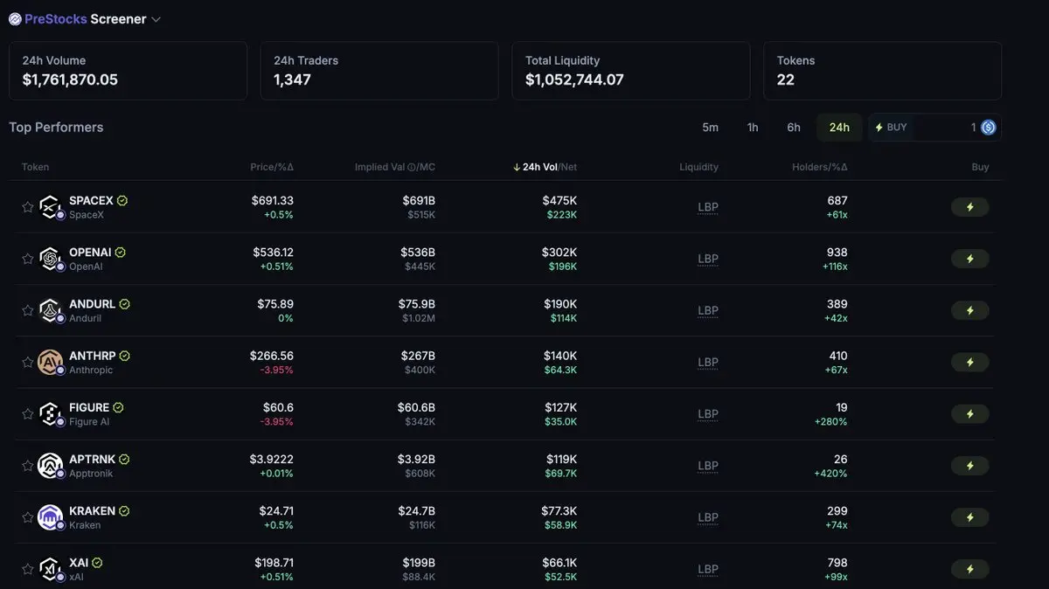
Task: Click the Kraken token logo
Action: 50,516
